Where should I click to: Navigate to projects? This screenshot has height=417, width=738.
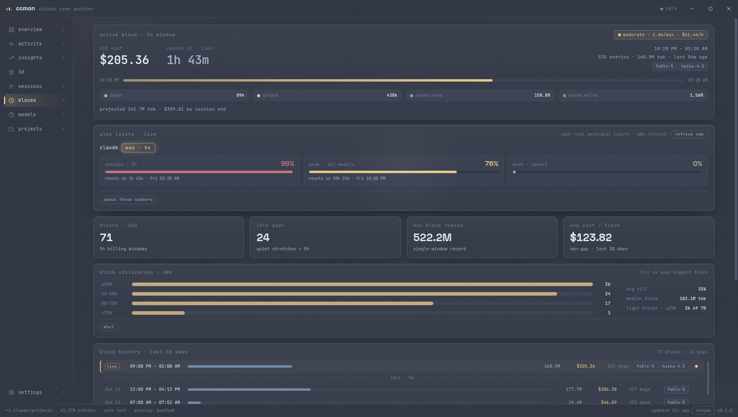tap(36, 129)
